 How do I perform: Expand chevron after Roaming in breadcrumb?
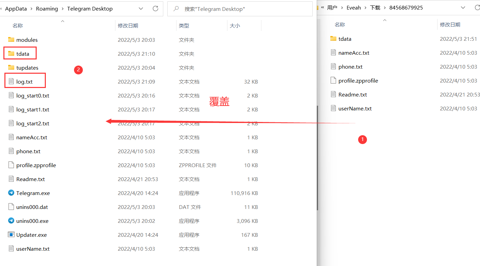[x=63, y=9]
